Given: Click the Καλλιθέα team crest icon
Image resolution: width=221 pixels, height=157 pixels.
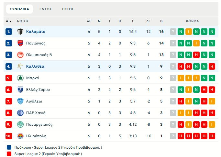Looking at the screenshot, I should click(20, 66).
